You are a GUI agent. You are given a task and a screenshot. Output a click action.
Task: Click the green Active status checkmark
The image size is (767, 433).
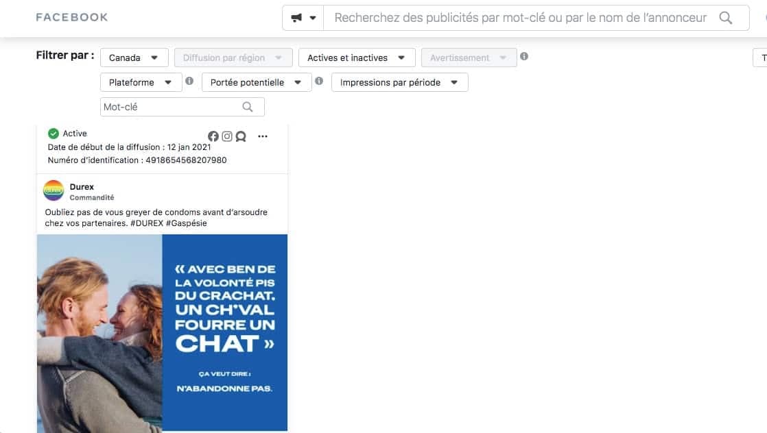pyautogui.click(x=54, y=134)
